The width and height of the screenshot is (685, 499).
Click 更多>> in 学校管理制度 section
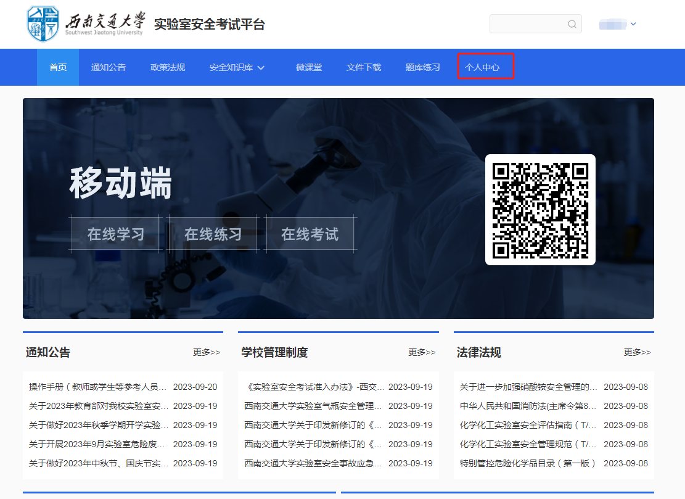pyautogui.click(x=422, y=352)
